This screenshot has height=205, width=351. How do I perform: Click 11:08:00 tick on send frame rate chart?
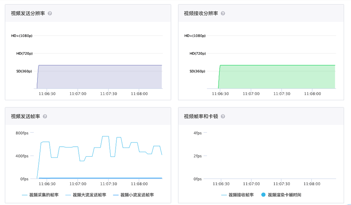(139, 184)
